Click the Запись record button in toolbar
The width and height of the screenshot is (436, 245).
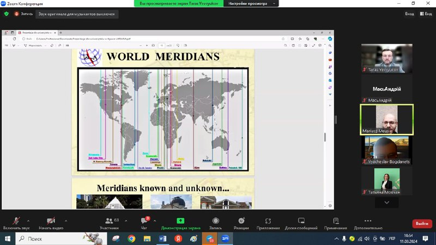coord(215,223)
